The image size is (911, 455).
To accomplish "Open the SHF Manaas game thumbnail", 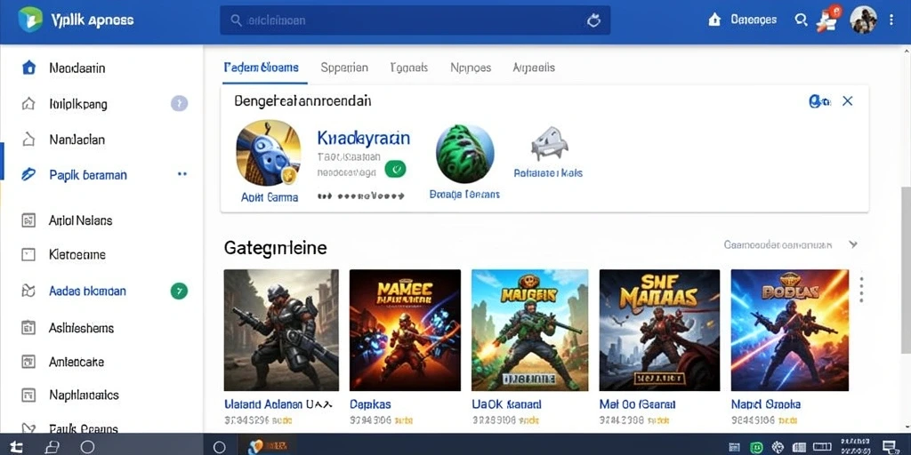I will [659, 330].
